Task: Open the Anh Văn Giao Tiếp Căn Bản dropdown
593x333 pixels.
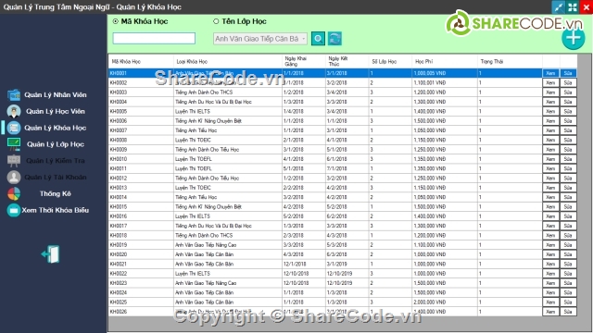Action: click(260, 39)
